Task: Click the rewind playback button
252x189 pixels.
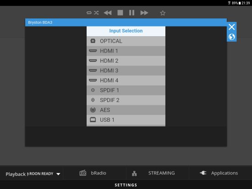Action: pyautogui.click(x=108, y=13)
